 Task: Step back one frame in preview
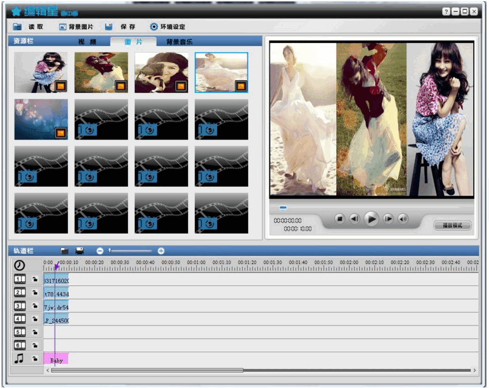(355, 219)
